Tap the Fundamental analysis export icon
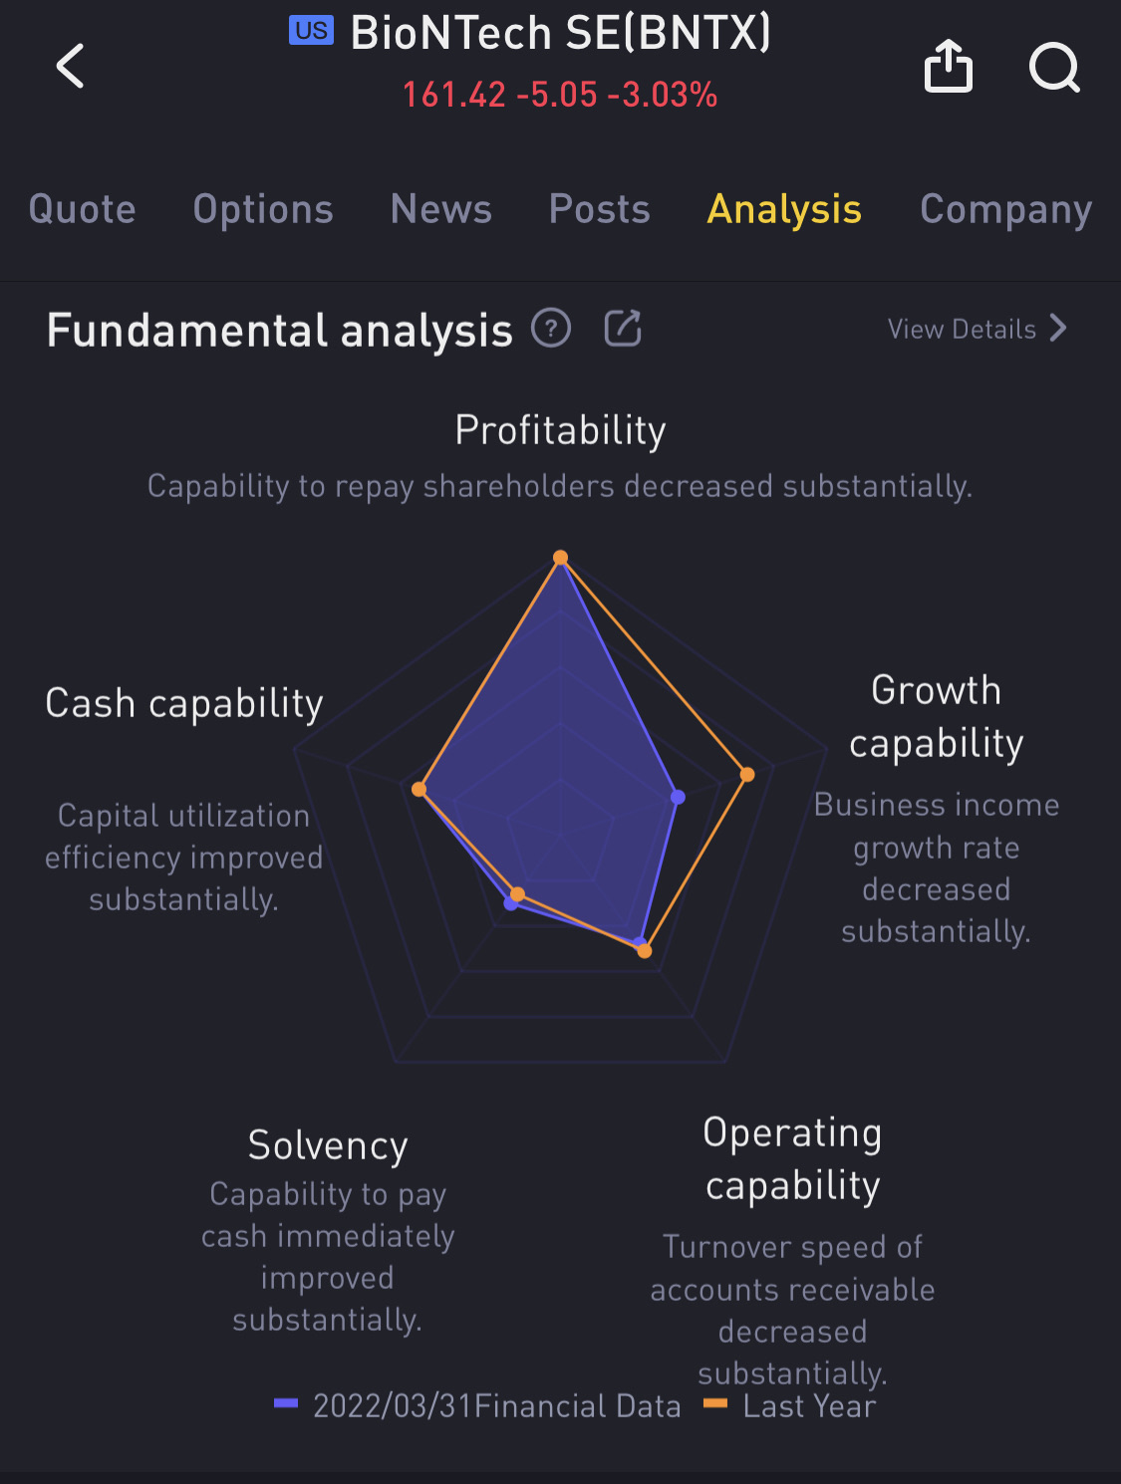This screenshot has height=1484, width=1121. pos(623,328)
